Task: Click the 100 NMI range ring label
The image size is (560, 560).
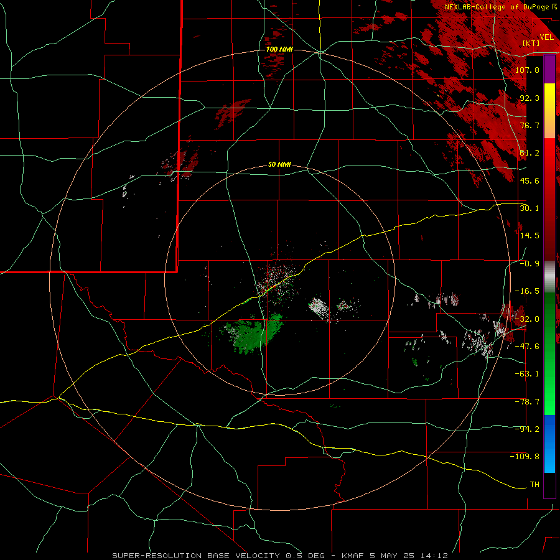Action: (279, 49)
